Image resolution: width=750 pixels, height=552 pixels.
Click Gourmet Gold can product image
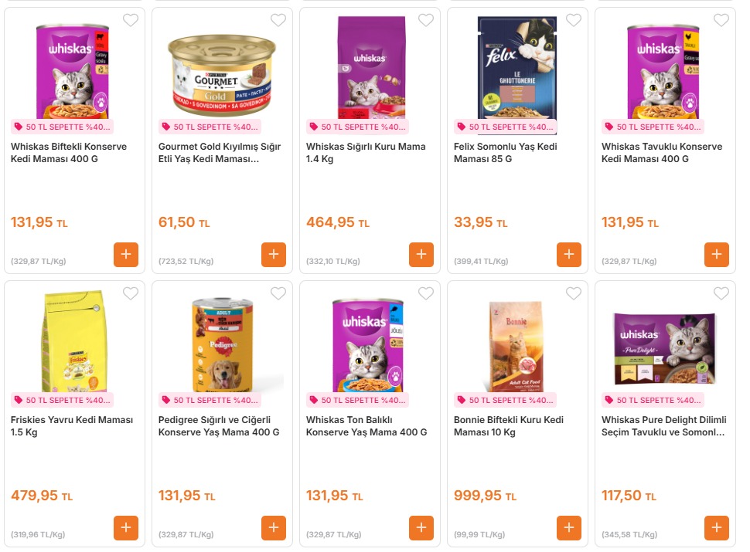point(222,69)
